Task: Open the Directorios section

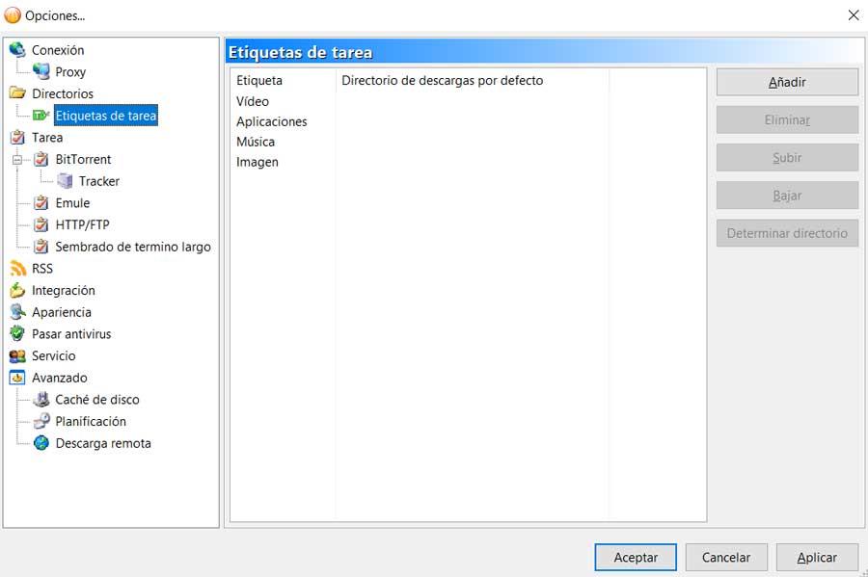Action: [63, 93]
